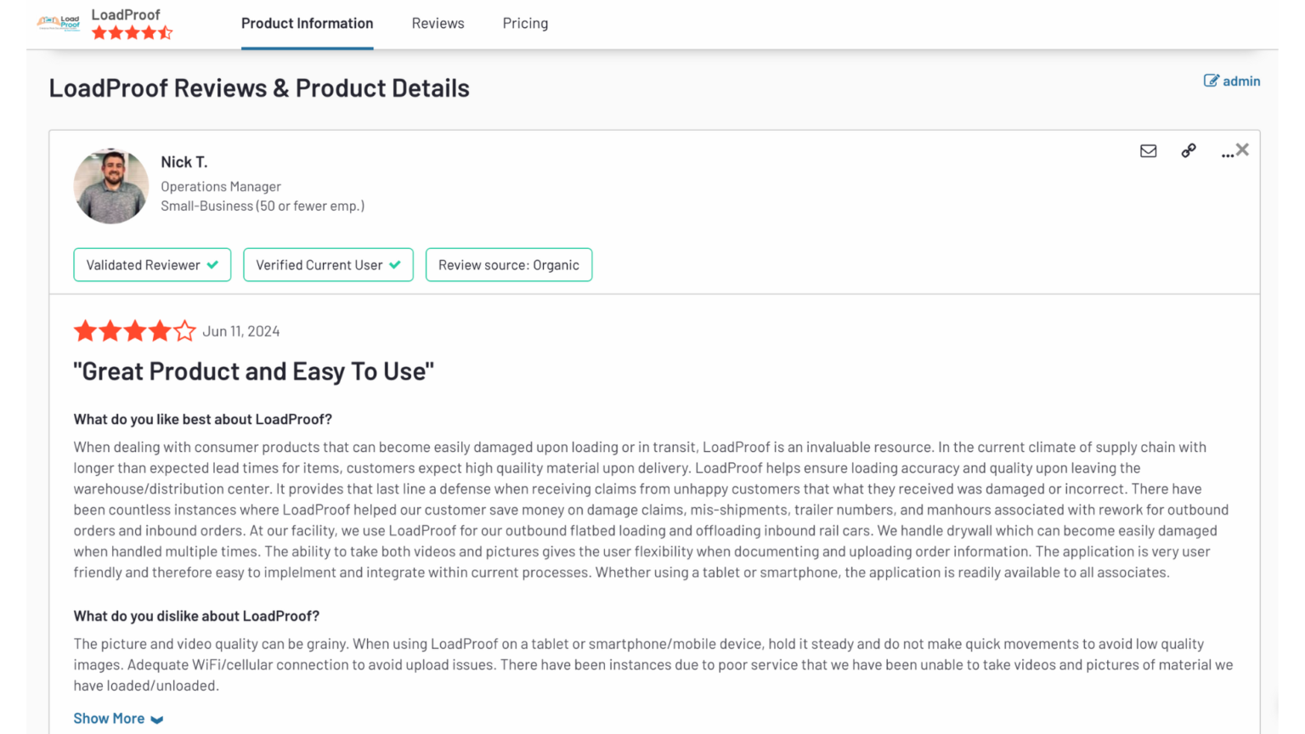Viewport: 1305px width, 734px height.
Task: Click reviewer name Nick T.
Action: click(x=184, y=161)
